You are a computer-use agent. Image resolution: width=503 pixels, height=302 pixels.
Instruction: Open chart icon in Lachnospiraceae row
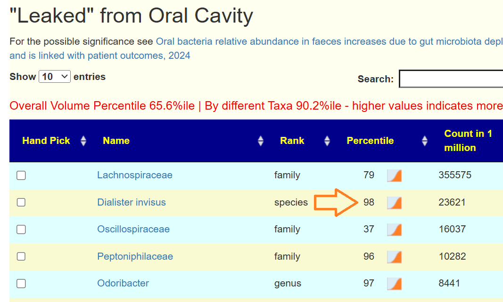394,175
